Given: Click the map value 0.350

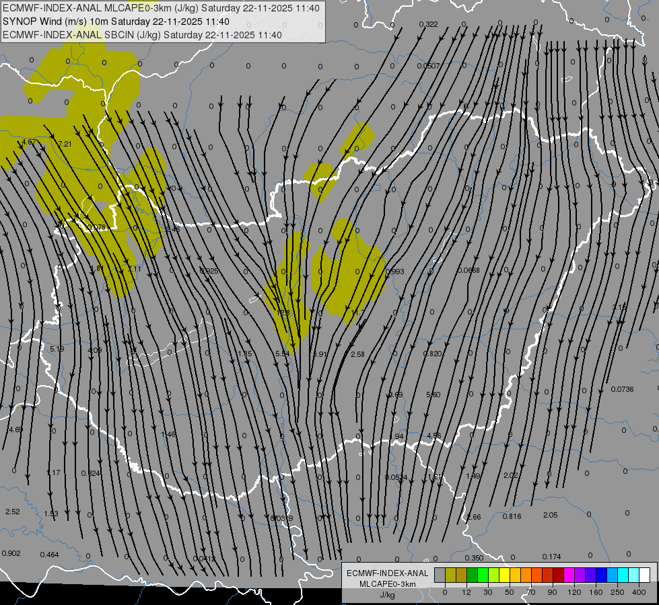Looking at the screenshot, I should (474, 558).
